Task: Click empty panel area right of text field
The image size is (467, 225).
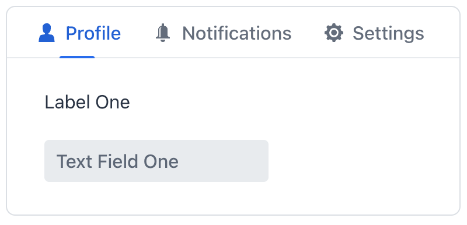Action: click(x=363, y=161)
